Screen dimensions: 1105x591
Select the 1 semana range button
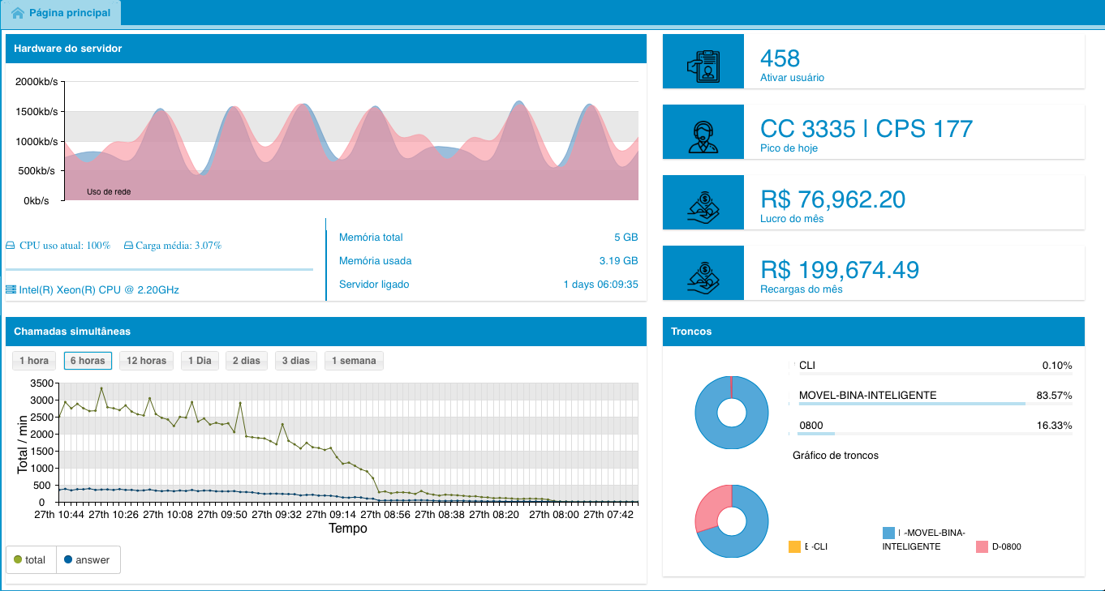pyautogui.click(x=354, y=361)
